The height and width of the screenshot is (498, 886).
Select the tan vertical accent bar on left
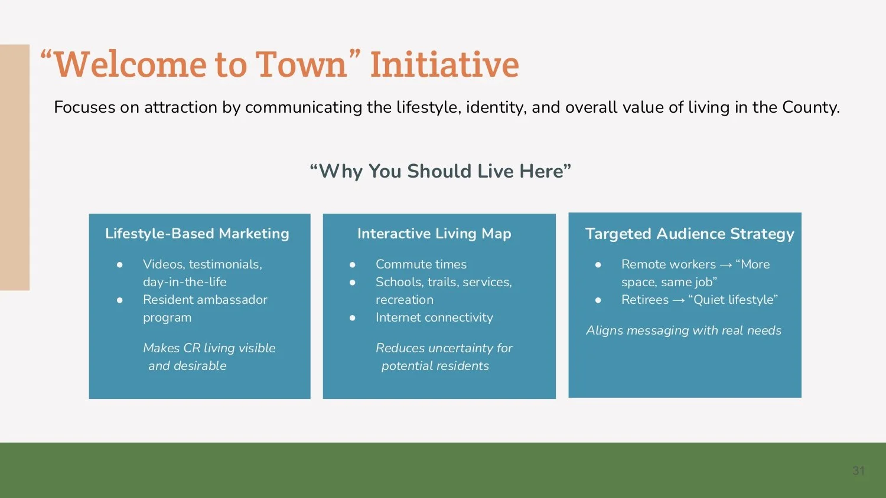(14, 167)
